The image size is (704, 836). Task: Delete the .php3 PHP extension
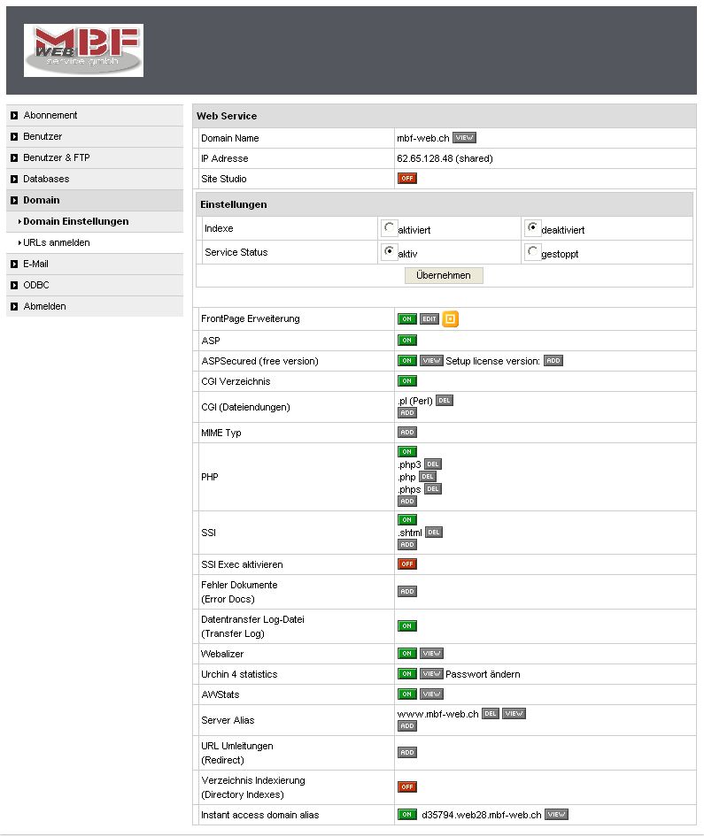[432, 464]
